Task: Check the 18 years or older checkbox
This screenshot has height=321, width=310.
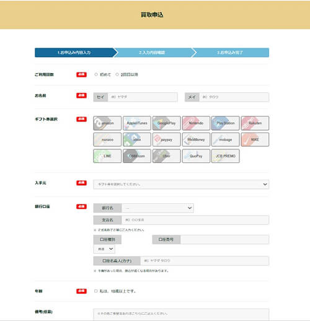Action: tap(96, 291)
